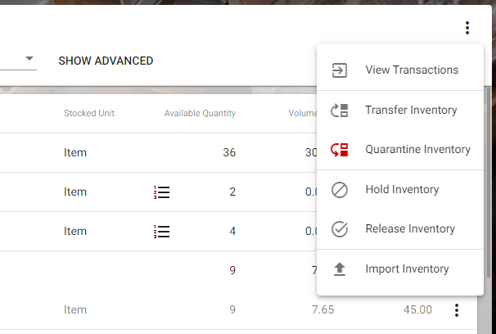The width and height of the screenshot is (496, 334).
Task: Open the top-right three-dot menu
Action: pyautogui.click(x=467, y=29)
